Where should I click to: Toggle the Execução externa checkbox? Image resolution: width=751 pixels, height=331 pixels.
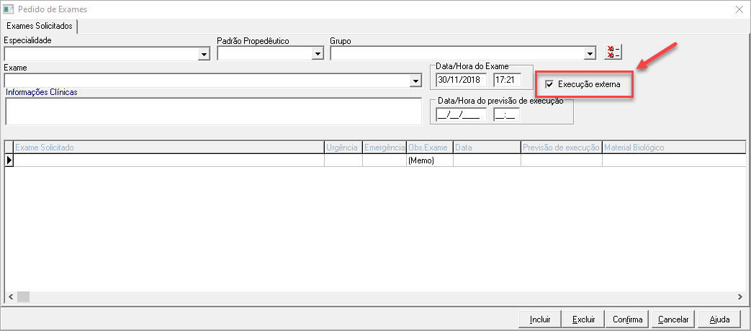(549, 85)
